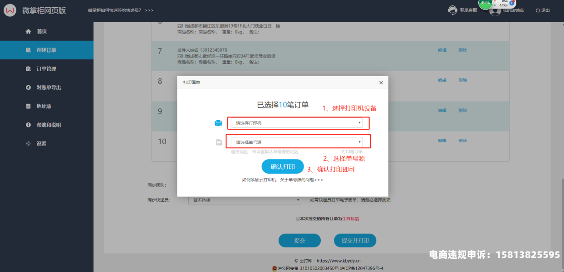
Task: Click the 帮助和说明 info icon
Action: pos(28,125)
